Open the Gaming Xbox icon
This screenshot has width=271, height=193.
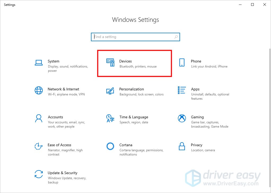182,118
